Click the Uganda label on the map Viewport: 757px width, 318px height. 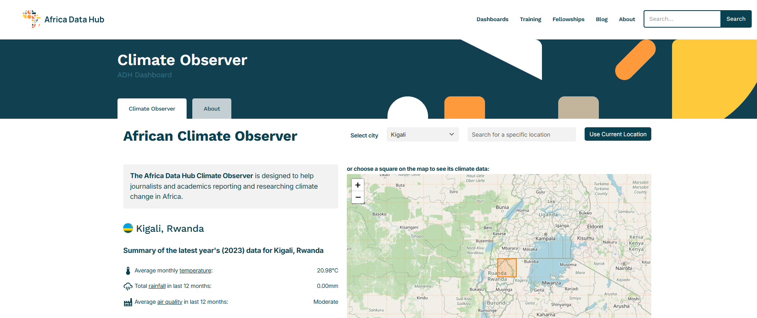548,215
